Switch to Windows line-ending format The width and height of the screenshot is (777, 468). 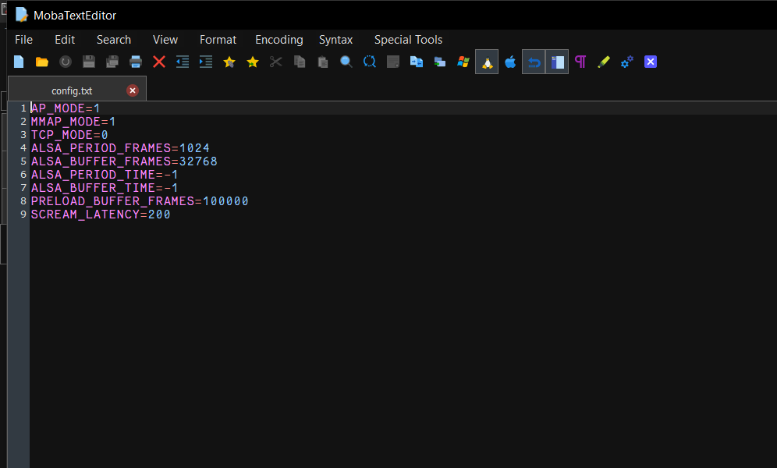click(463, 62)
